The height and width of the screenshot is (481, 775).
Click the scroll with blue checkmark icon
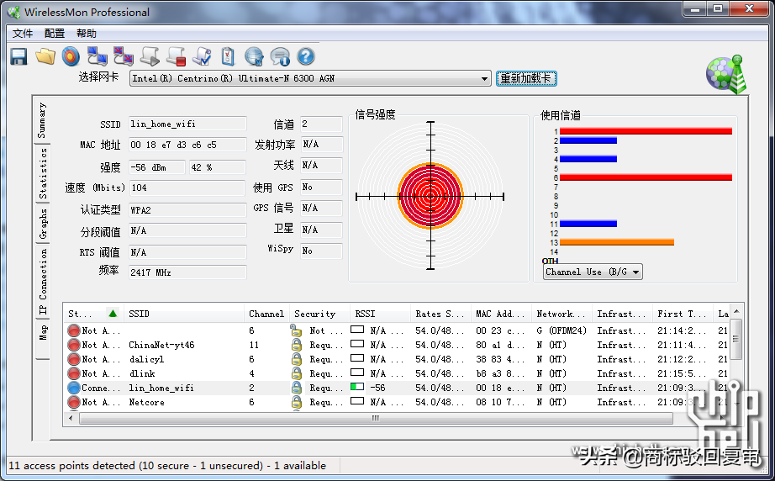202,56
